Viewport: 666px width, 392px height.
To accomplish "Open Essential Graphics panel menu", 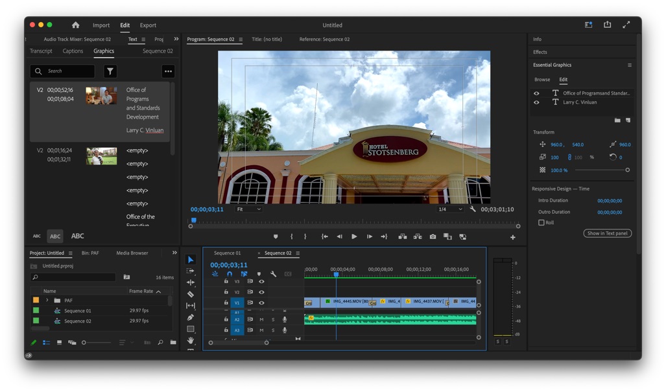I will pyautogui.click(x=630, y=65).
